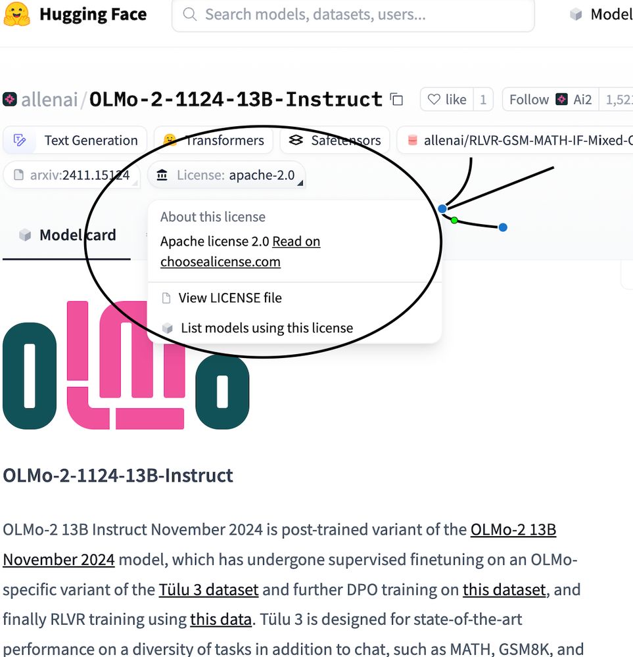
Task: Click the Text Generation tag icon
Action: pyautogui.click(x=20, y=140)
